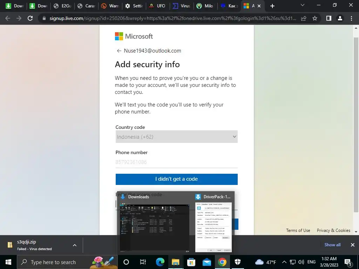This screenshot has width=359, height=269.
Task: Open a new browser tab
Action: tap(272, 6)
